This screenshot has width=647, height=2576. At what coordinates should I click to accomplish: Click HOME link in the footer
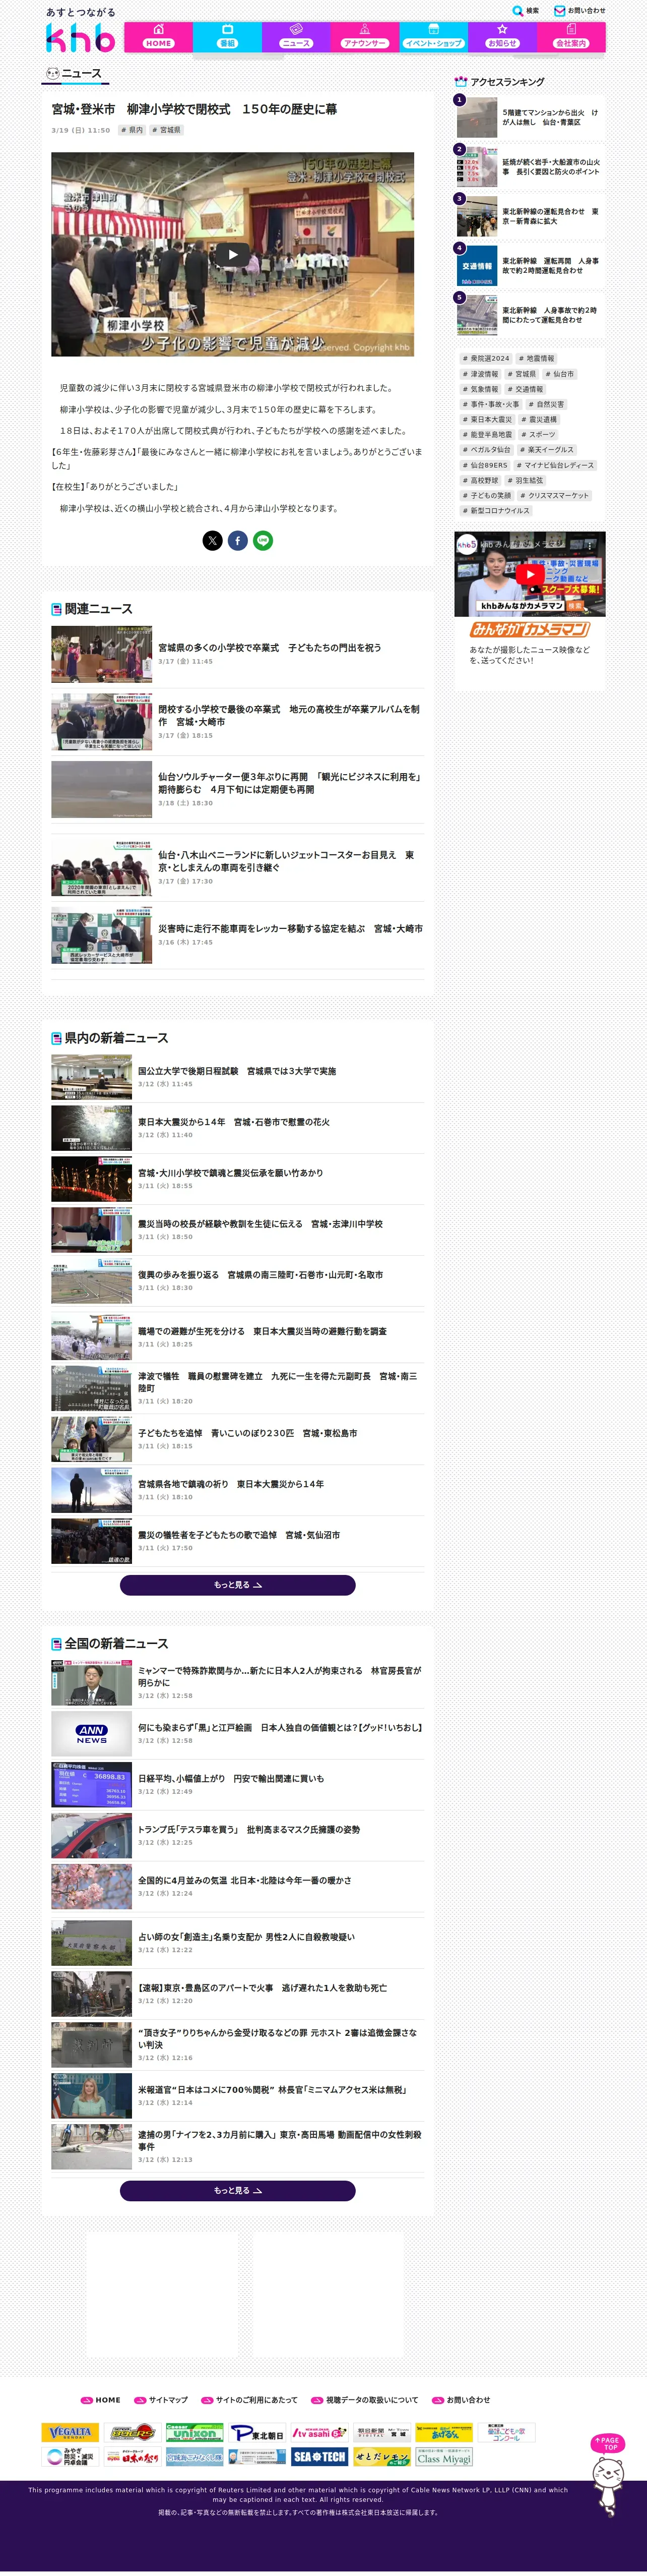101,2399
